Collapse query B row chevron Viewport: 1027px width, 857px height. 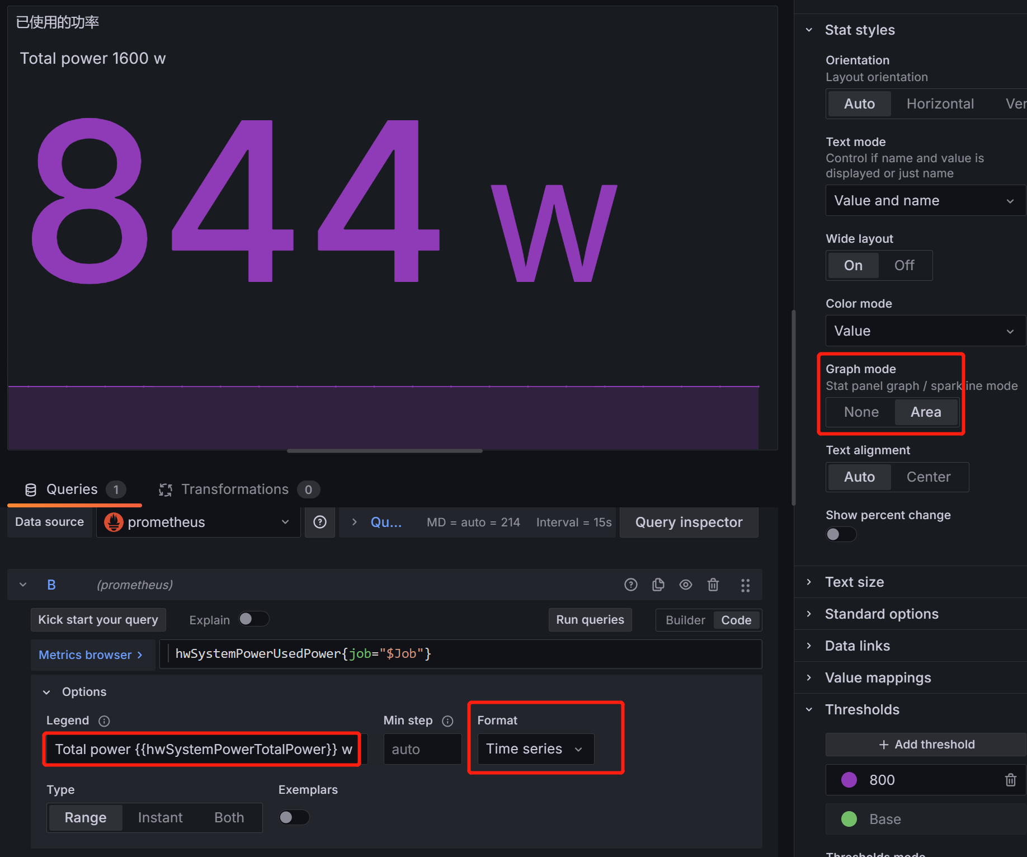click(x=23, y=585)
